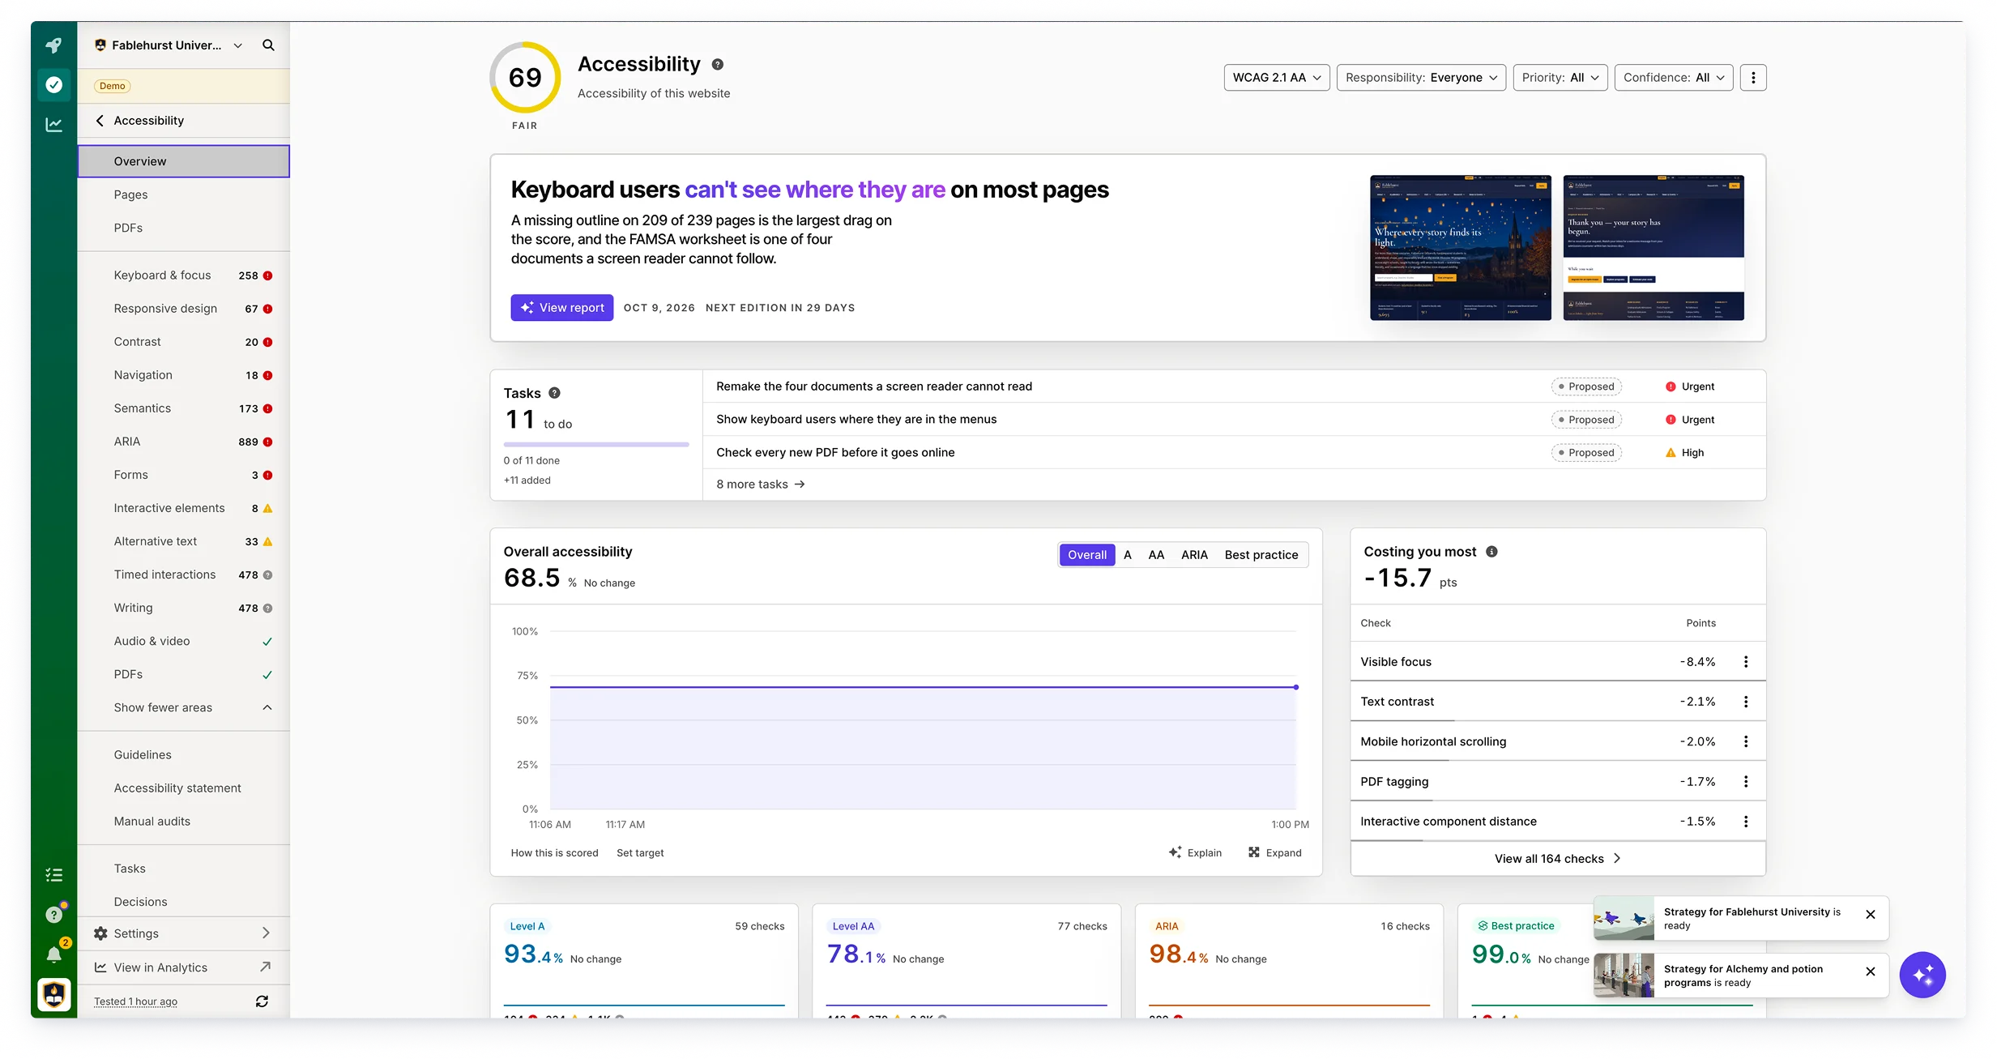Open How this is scored link

(x=554, y=852)
